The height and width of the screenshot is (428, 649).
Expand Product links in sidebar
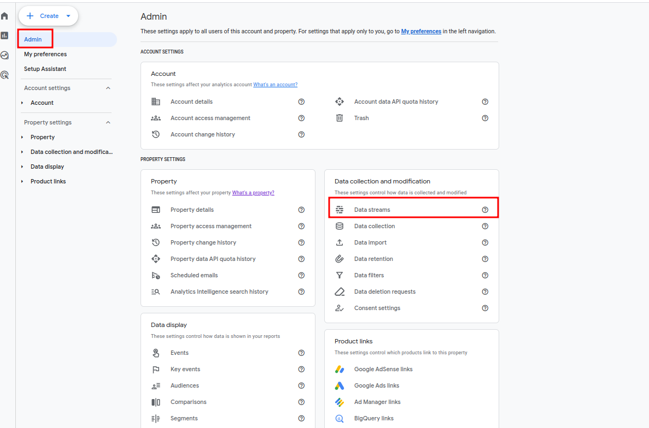[x=22, y=181]
